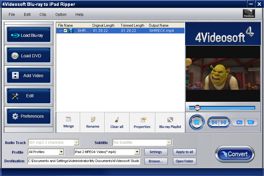Take a snapshot with the camera icon
Image resolution: width=264 pixels, height=176 pixels.
(239, 122)
